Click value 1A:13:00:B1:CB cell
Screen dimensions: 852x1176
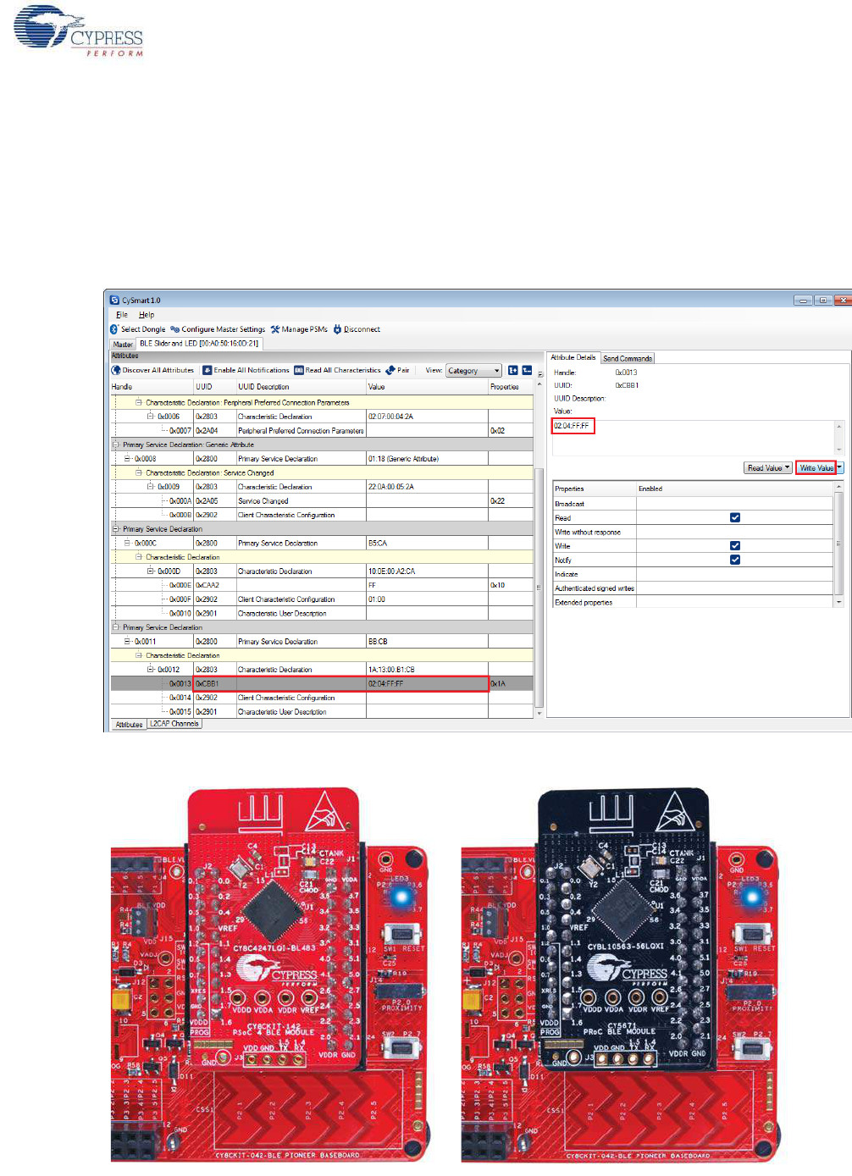(427, 670)
